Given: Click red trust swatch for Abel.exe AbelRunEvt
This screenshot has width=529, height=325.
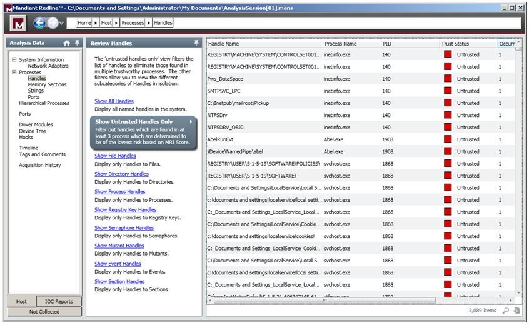Looking at the screenshot, I should [448, 139].
